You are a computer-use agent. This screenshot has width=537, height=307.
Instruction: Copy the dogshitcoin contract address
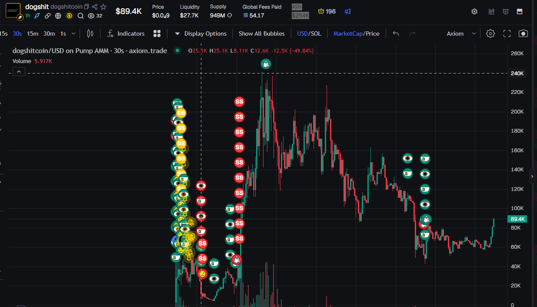tap(87, 7)
